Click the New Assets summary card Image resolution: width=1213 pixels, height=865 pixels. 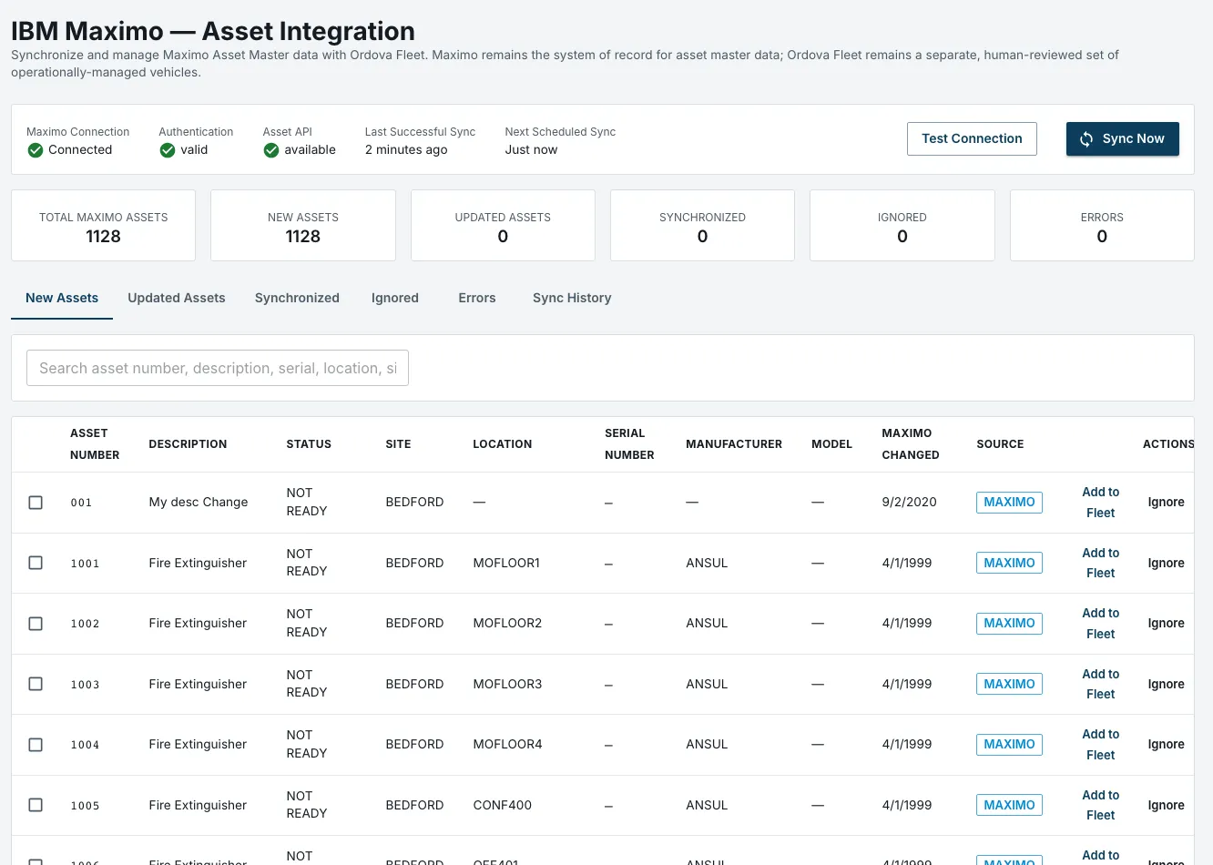(x=303, y=226)
